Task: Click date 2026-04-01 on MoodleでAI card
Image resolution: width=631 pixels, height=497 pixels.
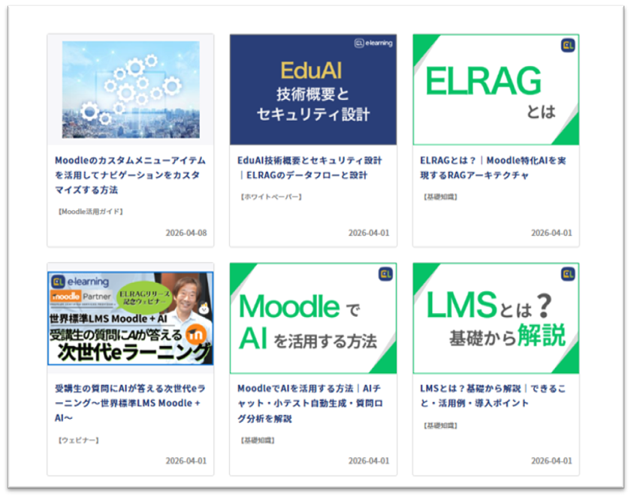Action: [369, 461]
